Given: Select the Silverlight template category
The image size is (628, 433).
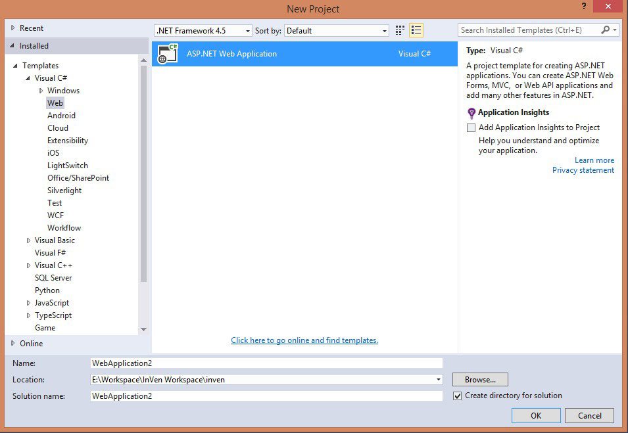Looking at the screenshot, I should (x=64, y=191).
